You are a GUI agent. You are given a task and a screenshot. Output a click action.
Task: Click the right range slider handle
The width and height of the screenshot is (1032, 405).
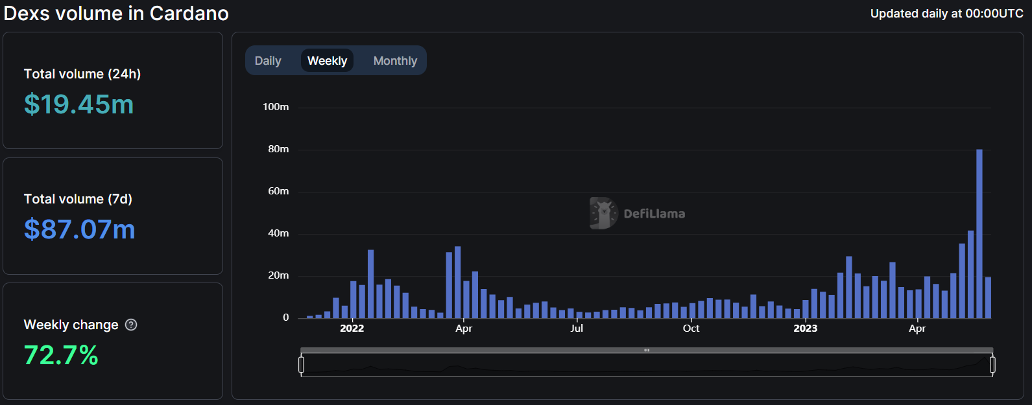point(992,365)
